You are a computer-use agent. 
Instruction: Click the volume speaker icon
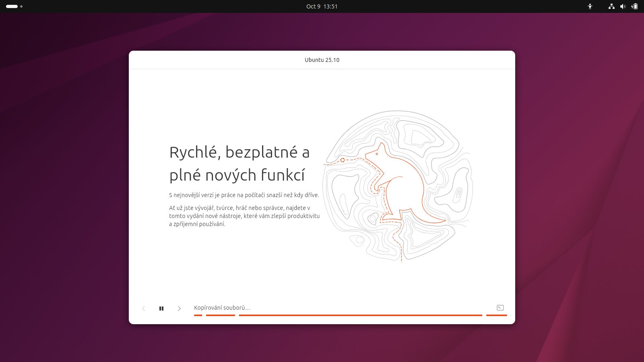click(x=623, y=6)
